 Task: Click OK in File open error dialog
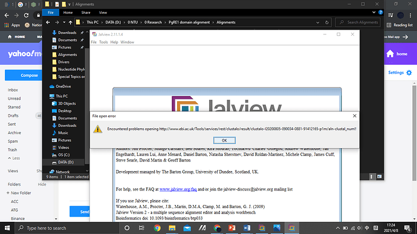pos(224,140)
